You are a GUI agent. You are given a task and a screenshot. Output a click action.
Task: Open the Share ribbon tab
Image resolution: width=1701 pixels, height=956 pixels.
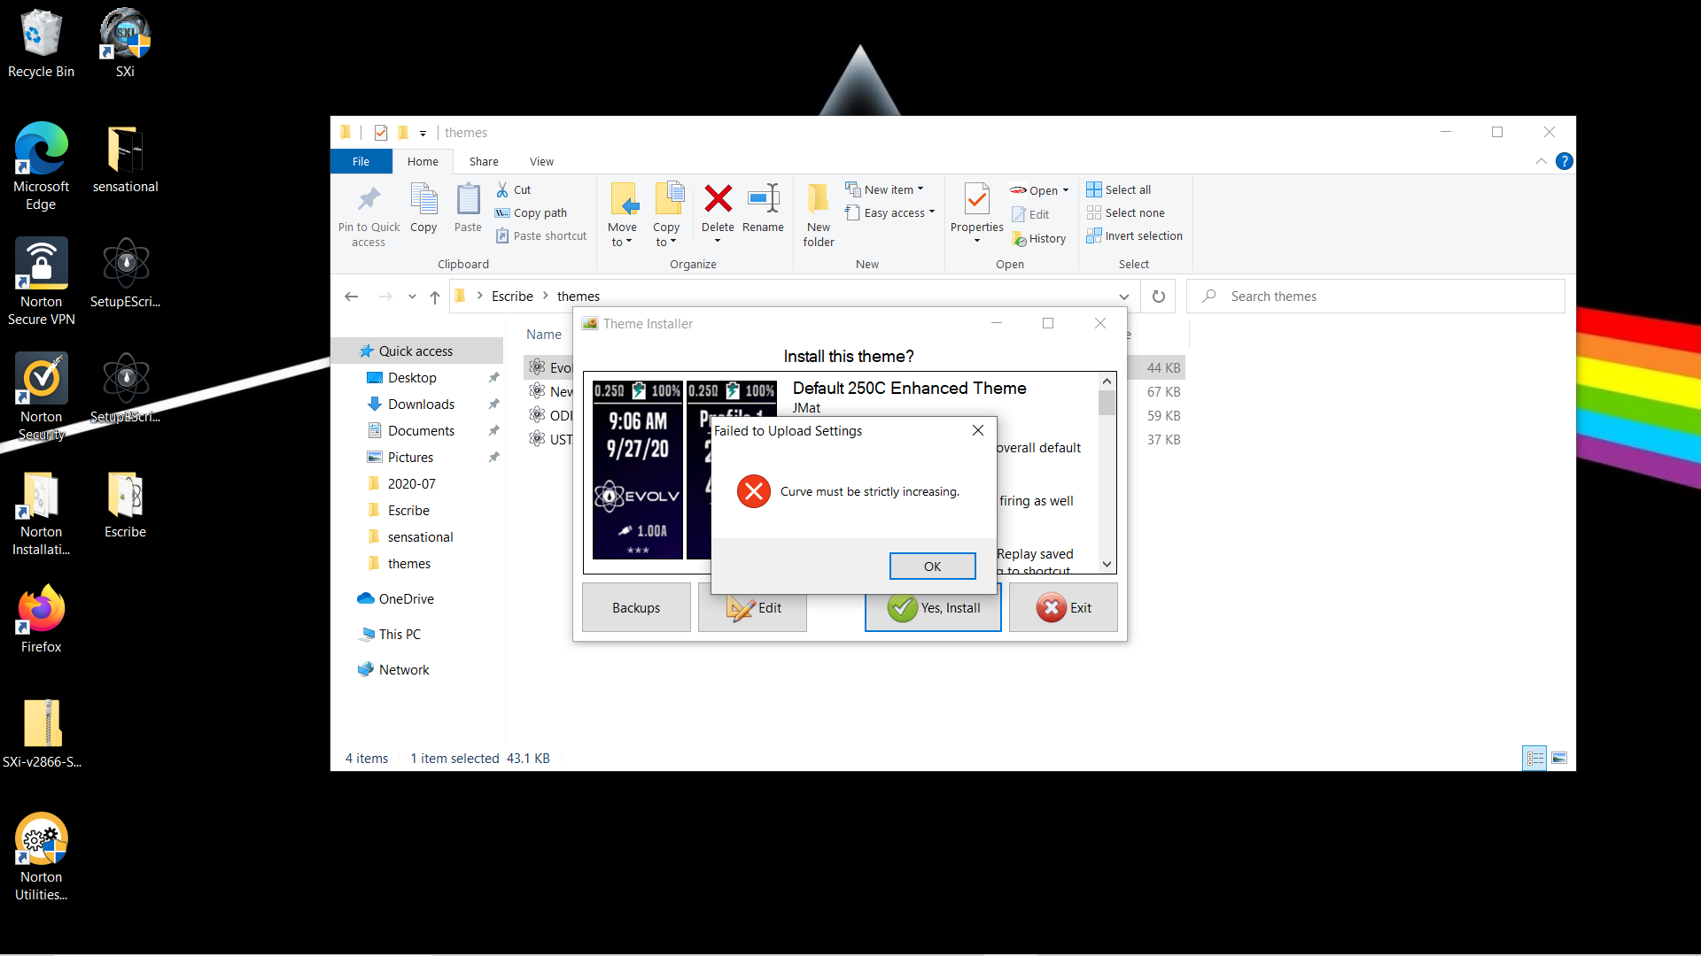[x=484, y=162]
